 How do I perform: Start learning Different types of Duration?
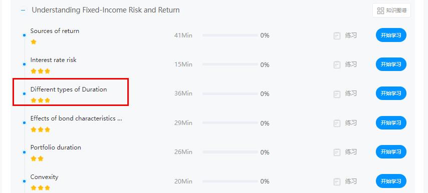[391, 93]
